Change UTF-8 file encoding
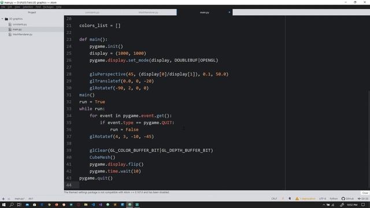 click(x=323, y=199)
